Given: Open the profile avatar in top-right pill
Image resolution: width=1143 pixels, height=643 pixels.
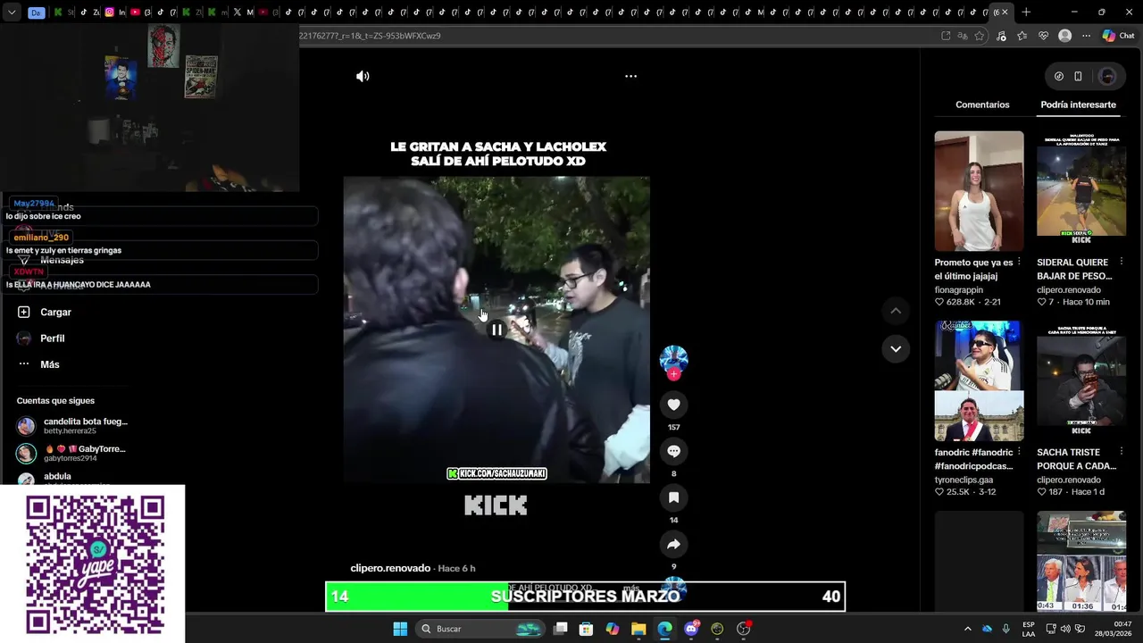Looking at the screenshot, I should (1107, 77).
